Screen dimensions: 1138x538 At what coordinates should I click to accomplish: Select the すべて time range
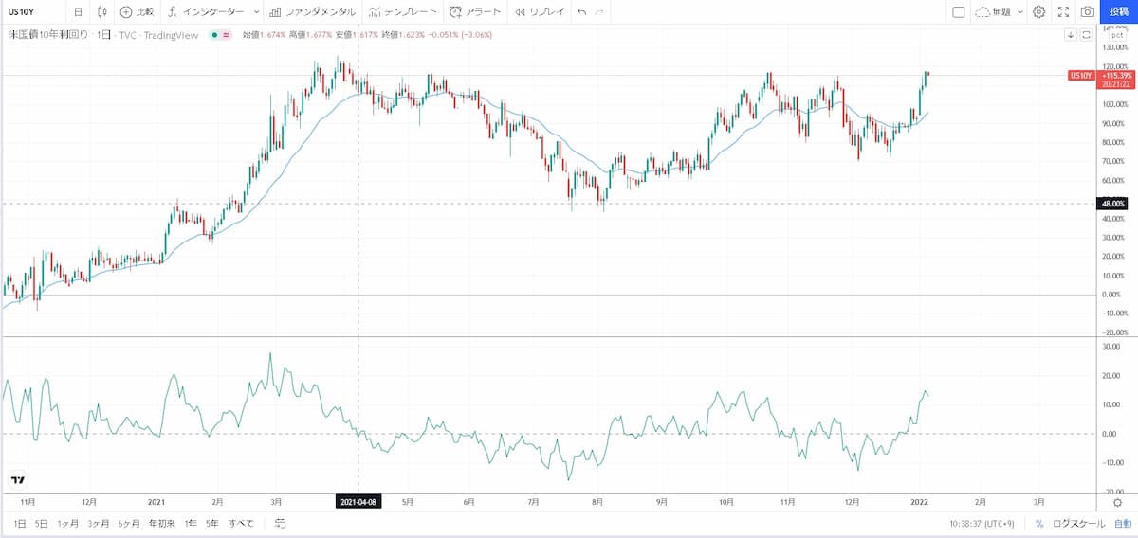click(x=241, y=523)
